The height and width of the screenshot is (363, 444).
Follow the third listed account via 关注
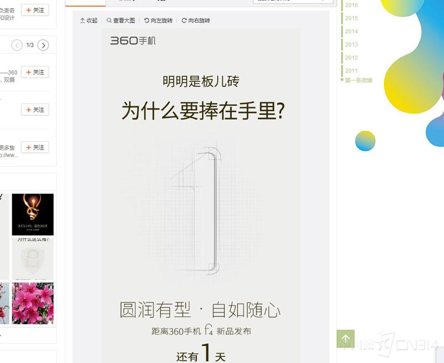coord(35,110)
